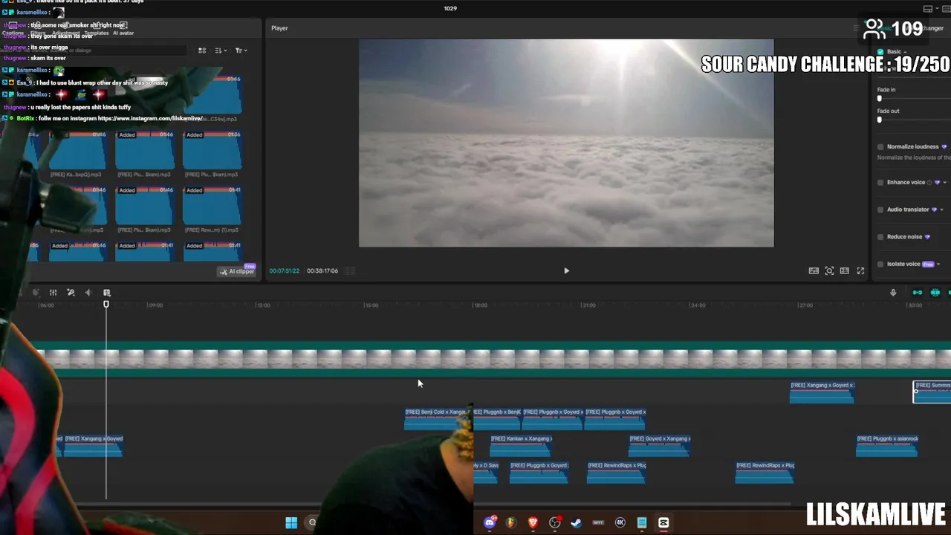Adjust the Fade in slider handle
The height and width of the screenshot is (535, 951).
880,98
